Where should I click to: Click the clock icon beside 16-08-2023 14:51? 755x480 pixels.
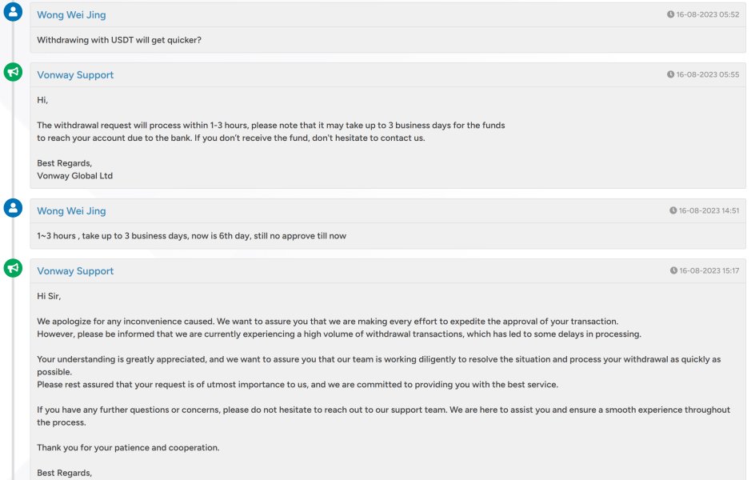673,210
